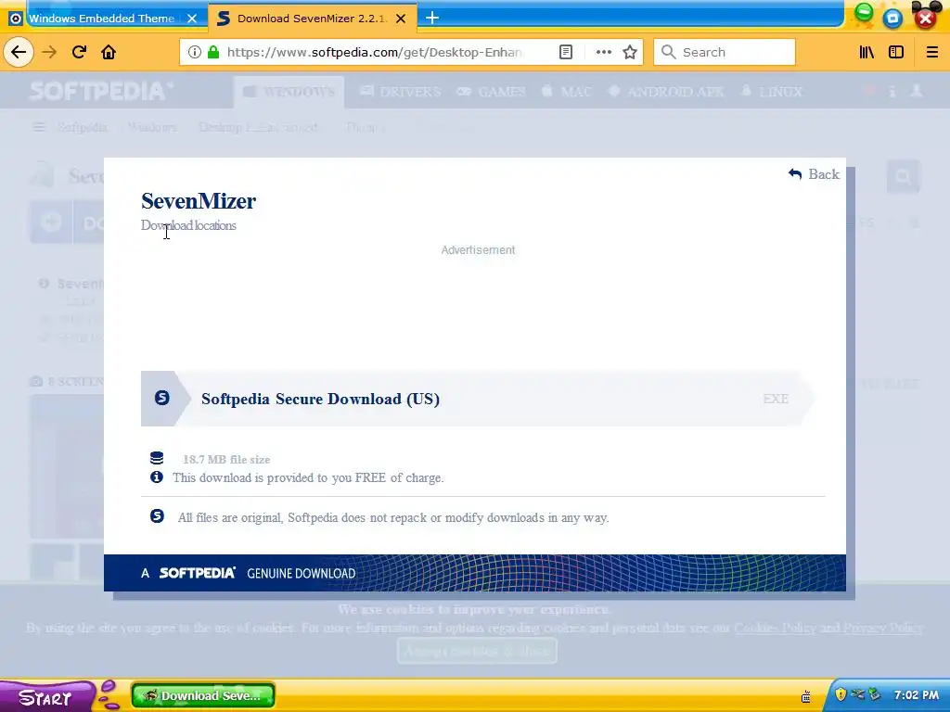Click the Back link in download popup

click(x=814, y=174)
